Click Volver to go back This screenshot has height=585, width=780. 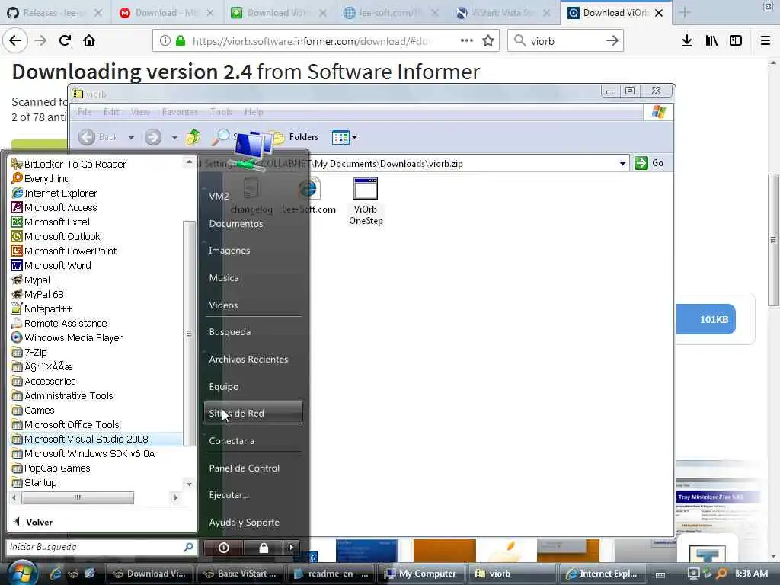tap(34, 522)
